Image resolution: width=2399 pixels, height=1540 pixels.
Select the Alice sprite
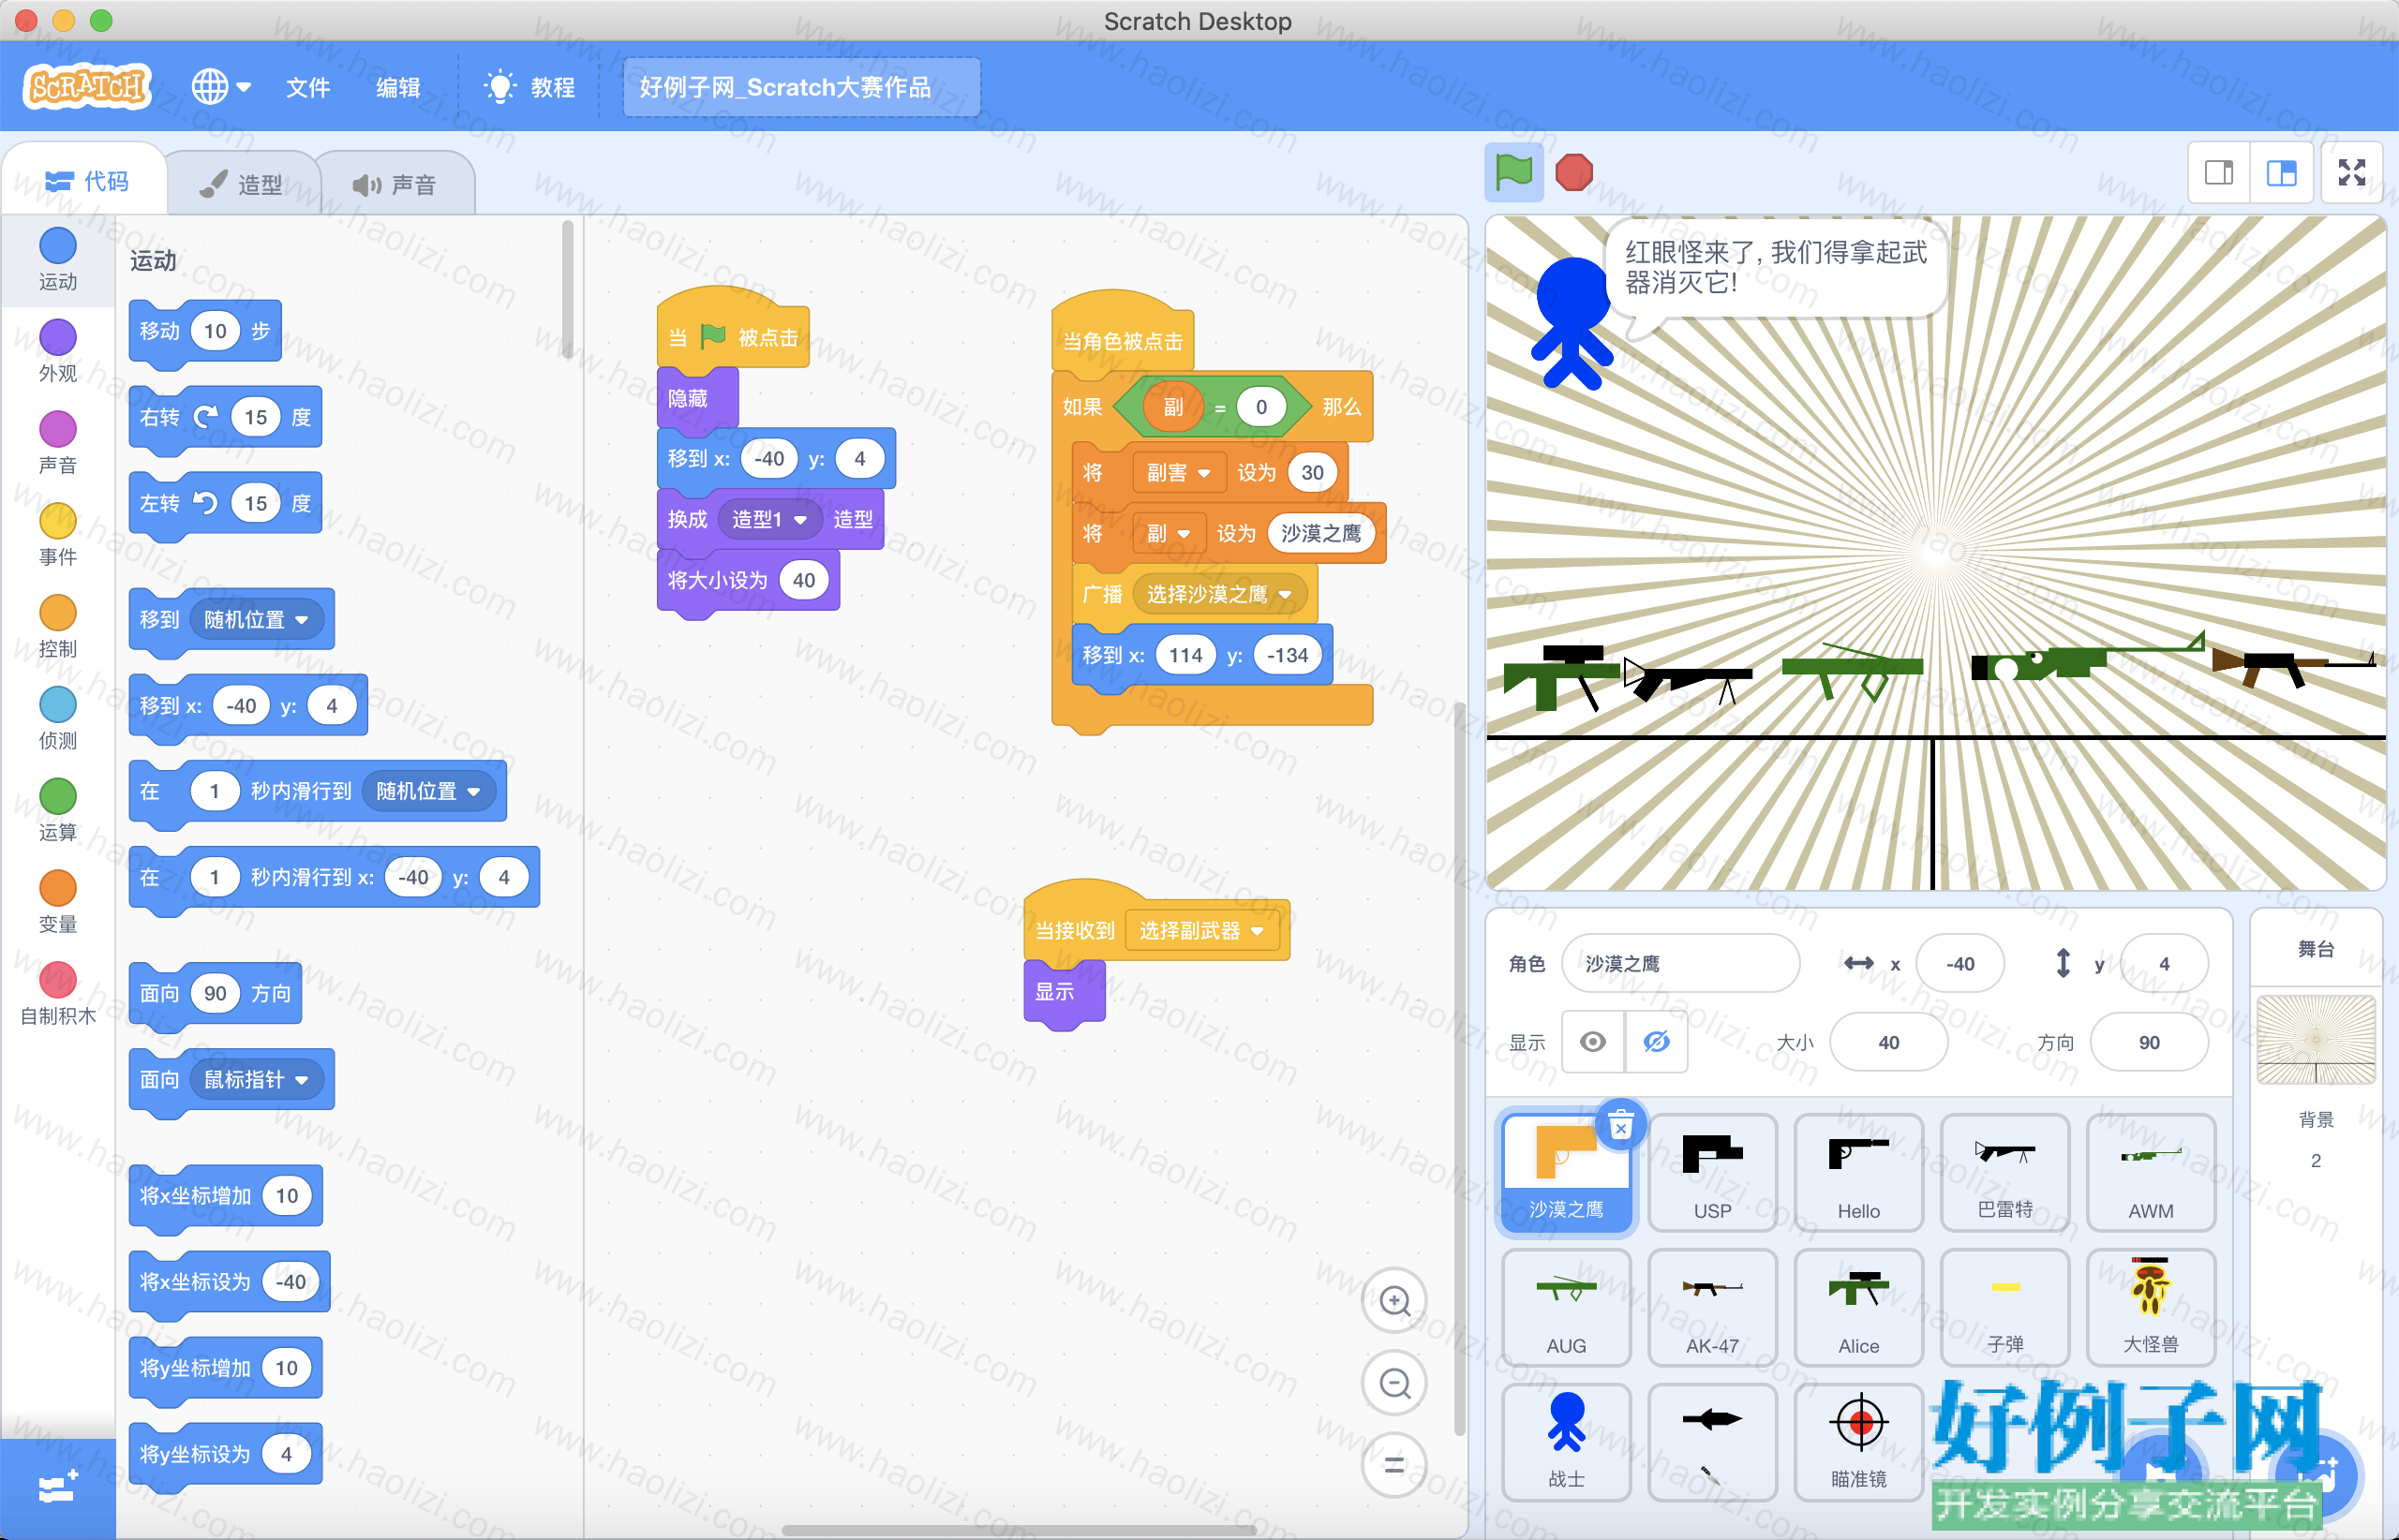tap(1857, 1307)
